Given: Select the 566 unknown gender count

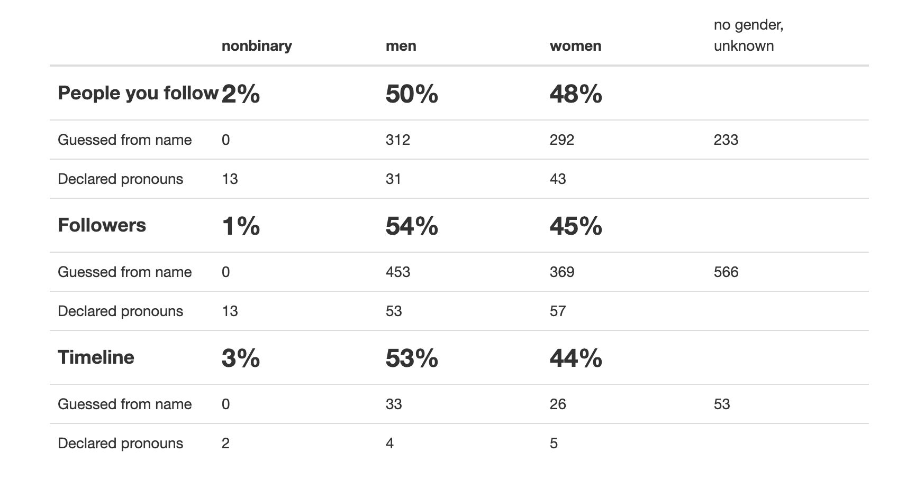Looking at the screenshot, I should (726, 272).
